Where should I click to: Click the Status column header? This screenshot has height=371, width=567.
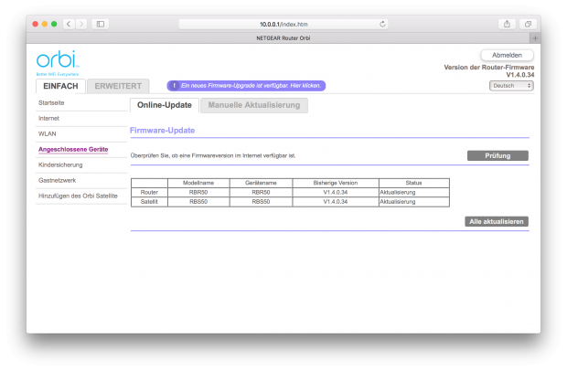pyautogui.click(x=414, y=183)
